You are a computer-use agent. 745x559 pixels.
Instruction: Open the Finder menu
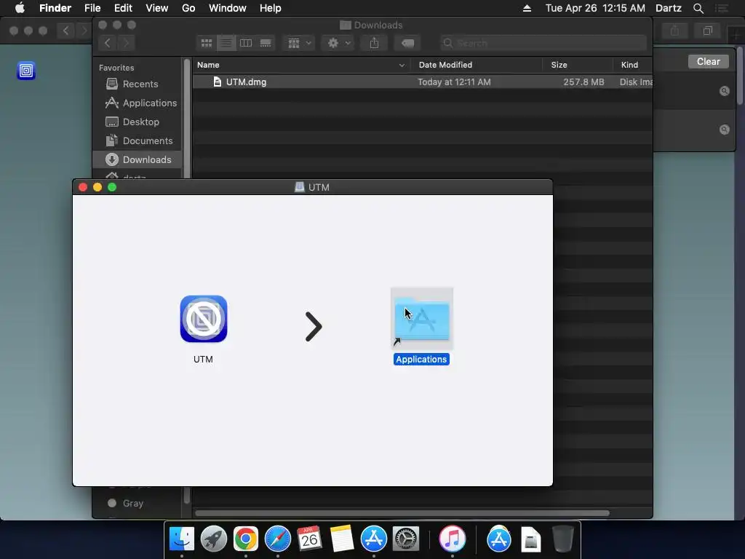(x=55, y=8)
